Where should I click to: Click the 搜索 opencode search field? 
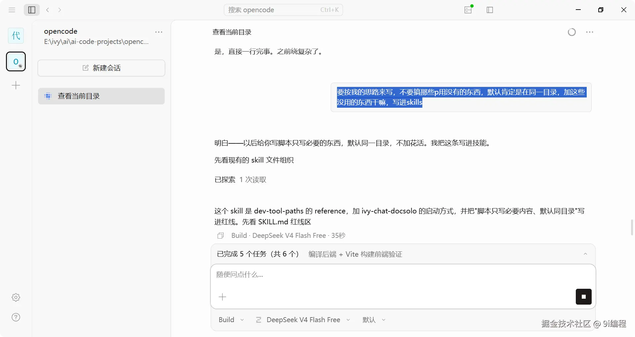pos(283,10)
